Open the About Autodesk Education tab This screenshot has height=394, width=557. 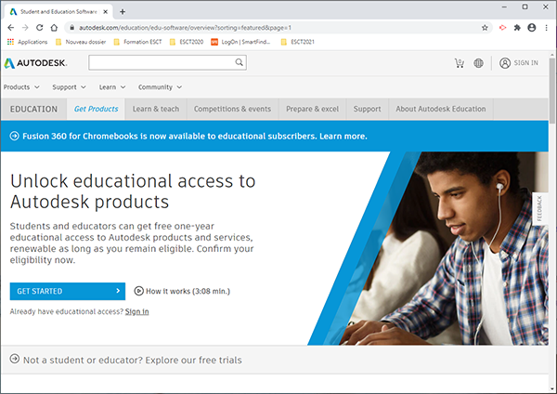tap(441, 109)
